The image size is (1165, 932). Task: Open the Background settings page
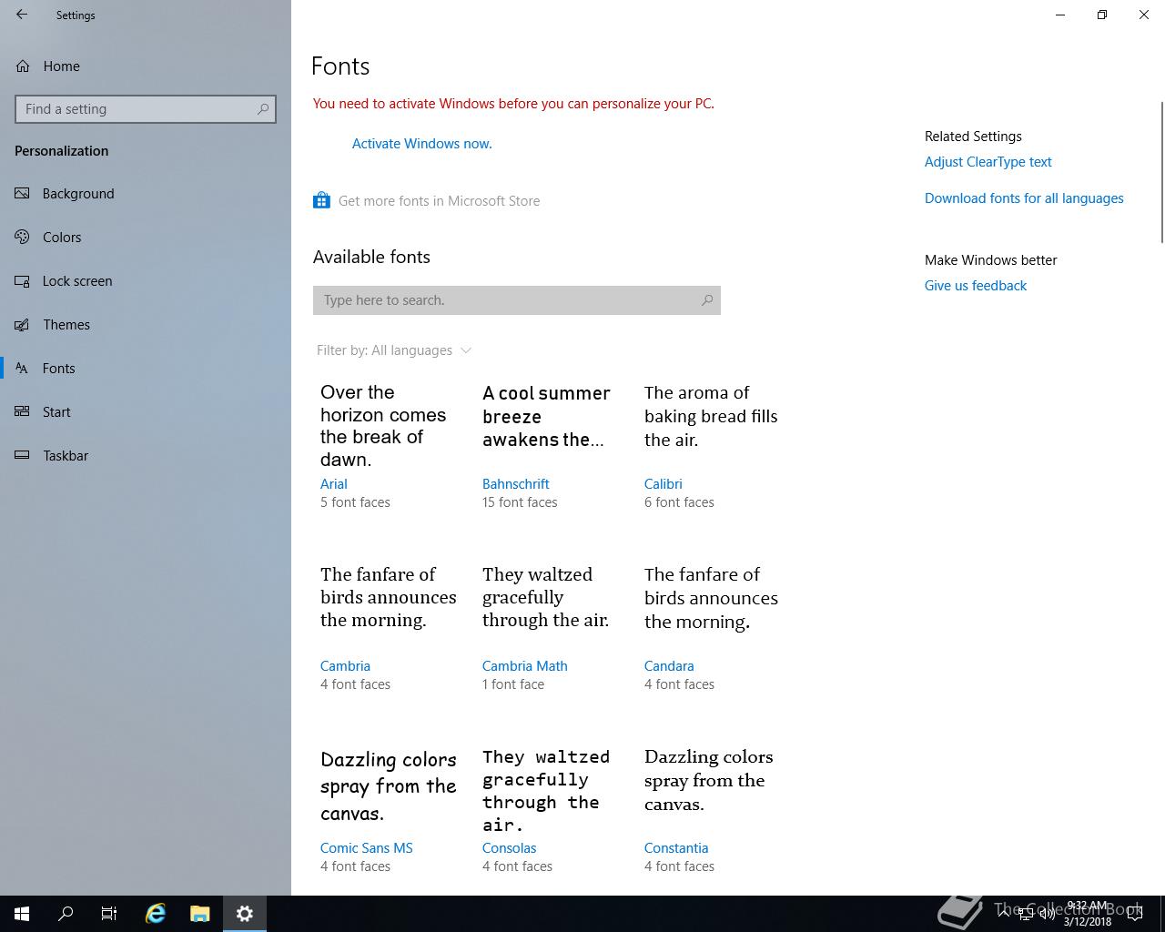click(146, 193)
